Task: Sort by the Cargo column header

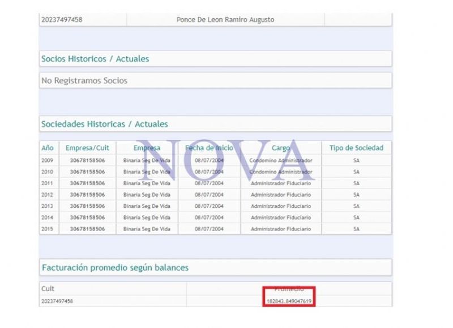Action: 281,148
